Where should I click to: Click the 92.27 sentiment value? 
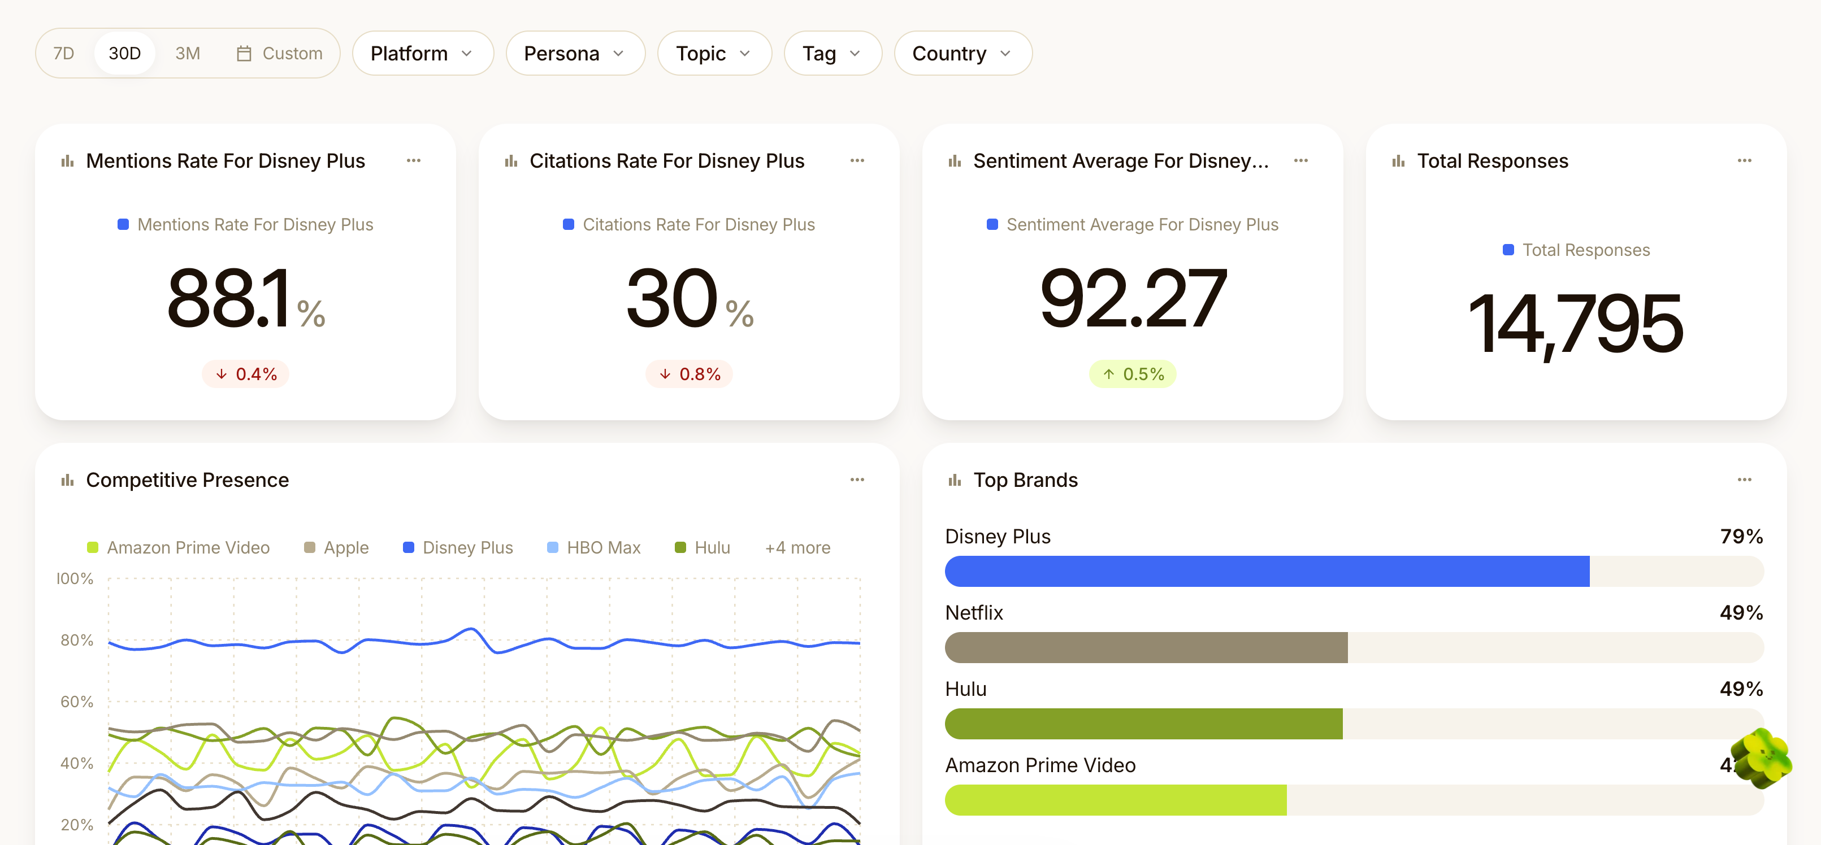[x=1133, y=298]
